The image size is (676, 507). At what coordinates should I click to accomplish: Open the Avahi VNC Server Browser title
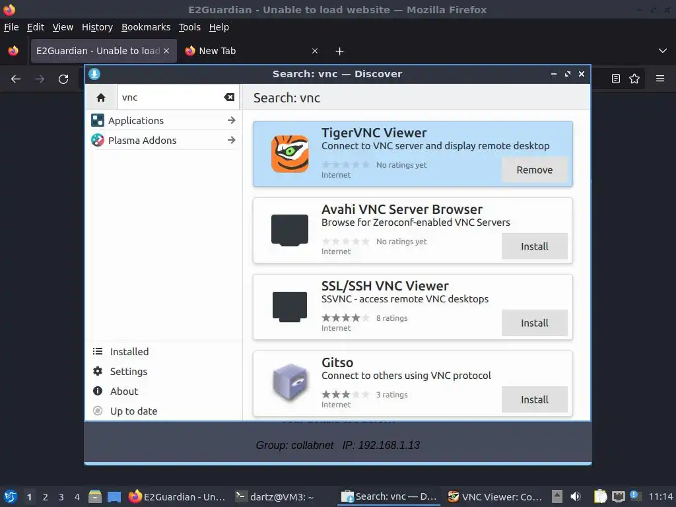(402, 209)
